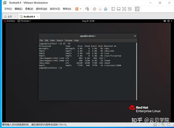Open the 编辑(E) menu

tap(19, 9)
